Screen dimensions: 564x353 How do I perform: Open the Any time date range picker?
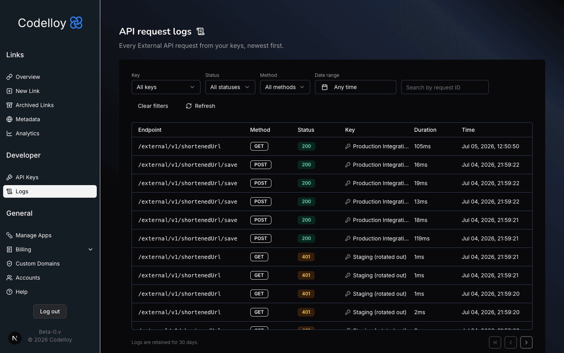point(356,87)
